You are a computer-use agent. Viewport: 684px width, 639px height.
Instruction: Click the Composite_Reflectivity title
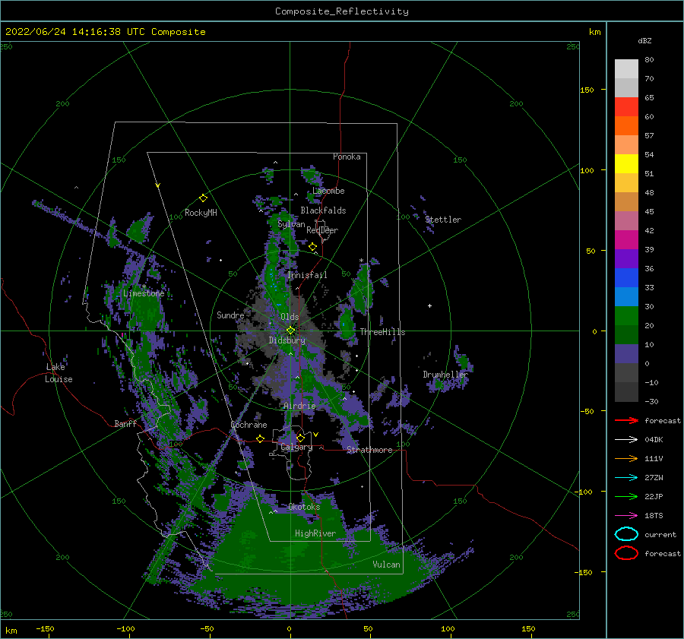click(341, 11)
